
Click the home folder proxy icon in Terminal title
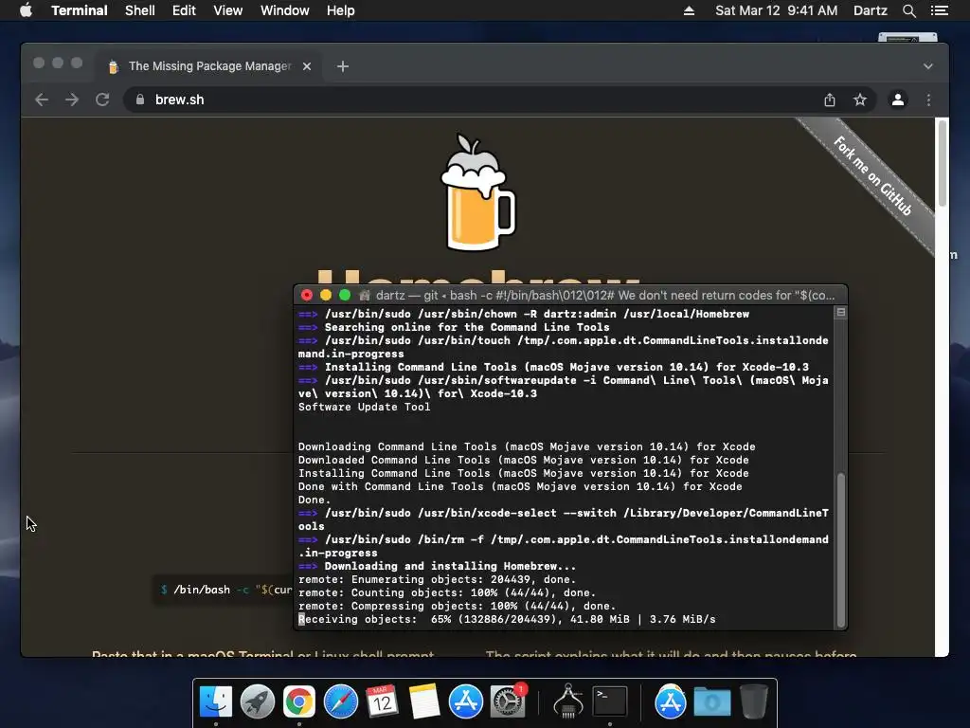[365, 296]
